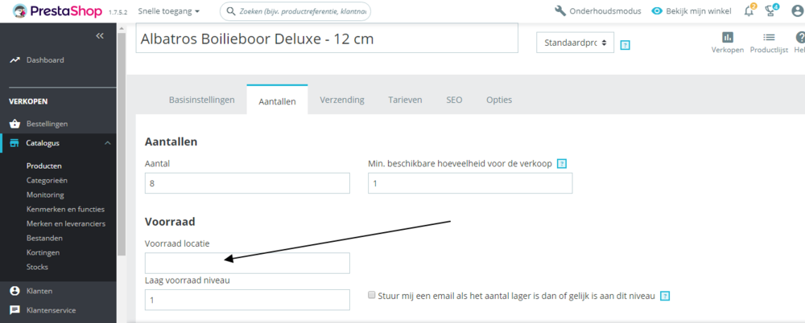The width and height of the screenshot is (805, 323).
Task: Open the notifications bell
Action: click(x=749, y=10)
